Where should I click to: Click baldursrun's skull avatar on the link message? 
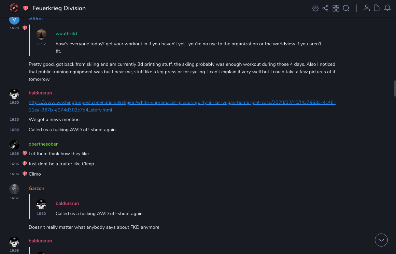coord(14,94)
